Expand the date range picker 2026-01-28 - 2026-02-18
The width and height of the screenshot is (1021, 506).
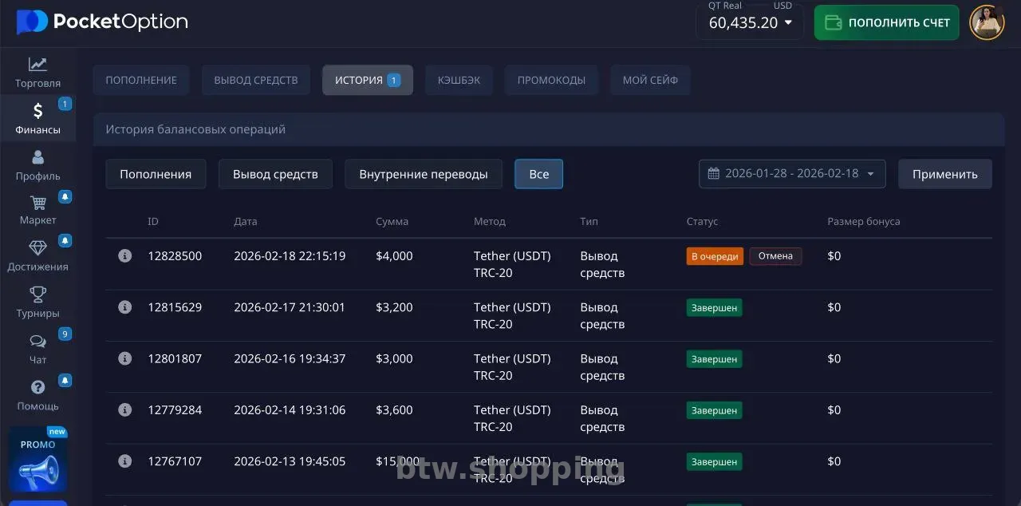791,173
